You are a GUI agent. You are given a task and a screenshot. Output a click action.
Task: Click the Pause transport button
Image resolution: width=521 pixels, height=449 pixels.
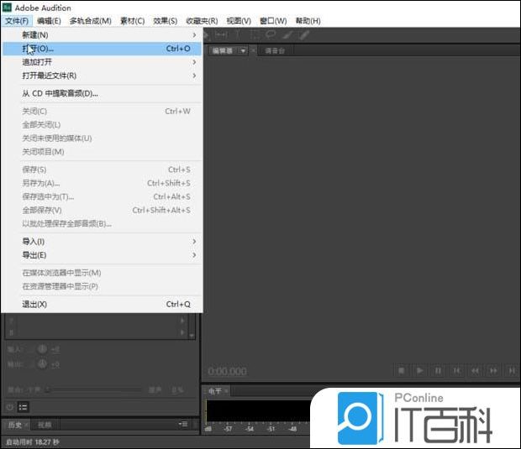pyautogui.click(x=439, y=370)
